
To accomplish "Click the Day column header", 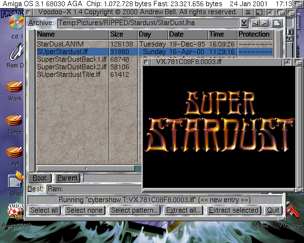I will 153,34.
